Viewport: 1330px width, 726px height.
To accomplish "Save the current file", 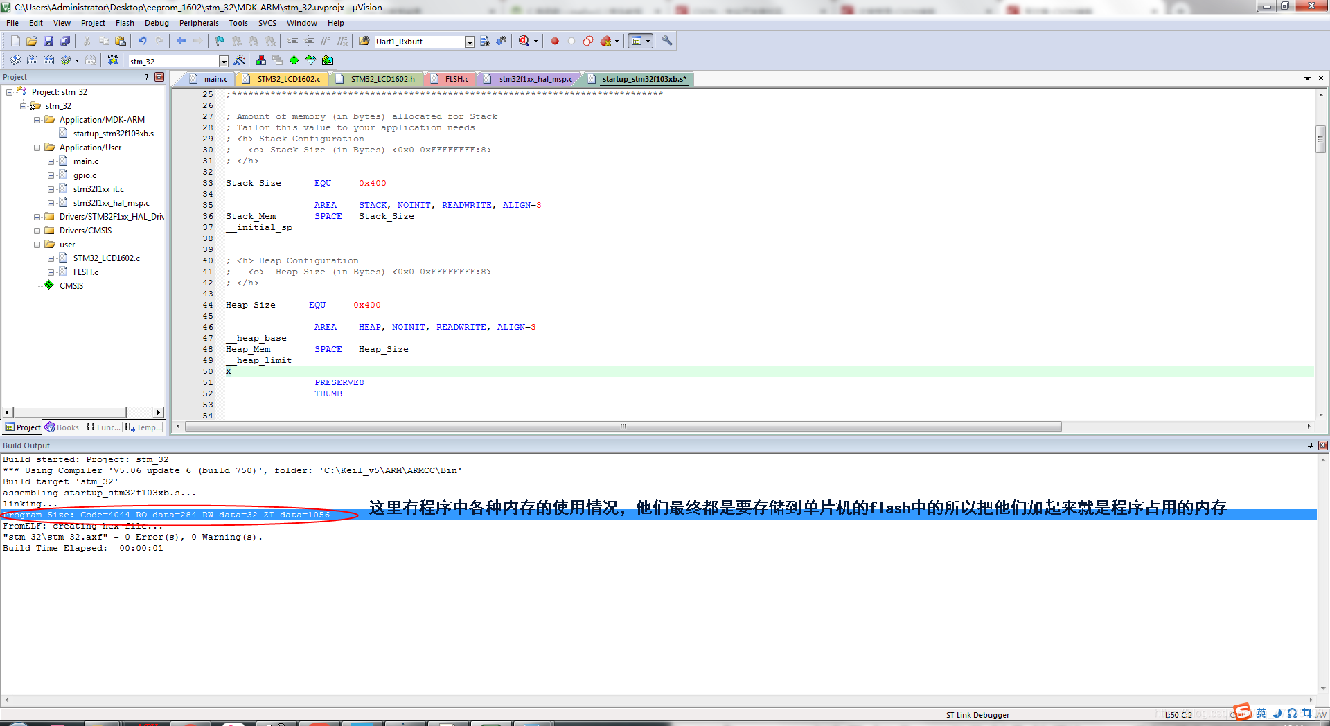I will pos(48,41).
